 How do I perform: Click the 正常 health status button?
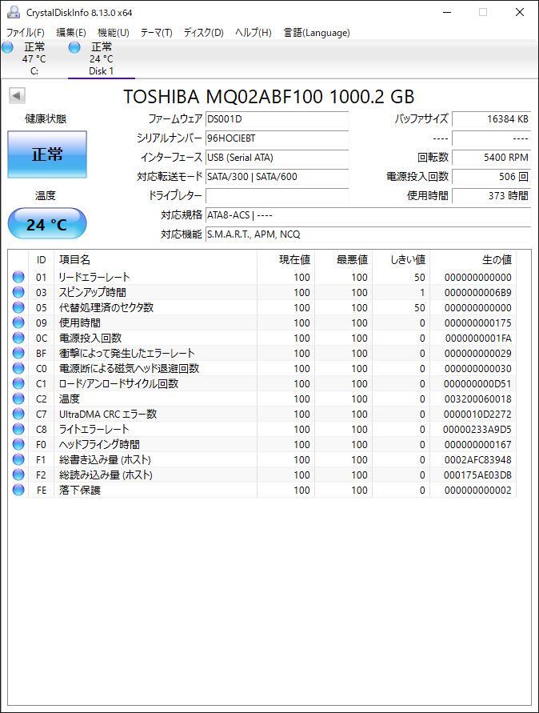(47, 154)
